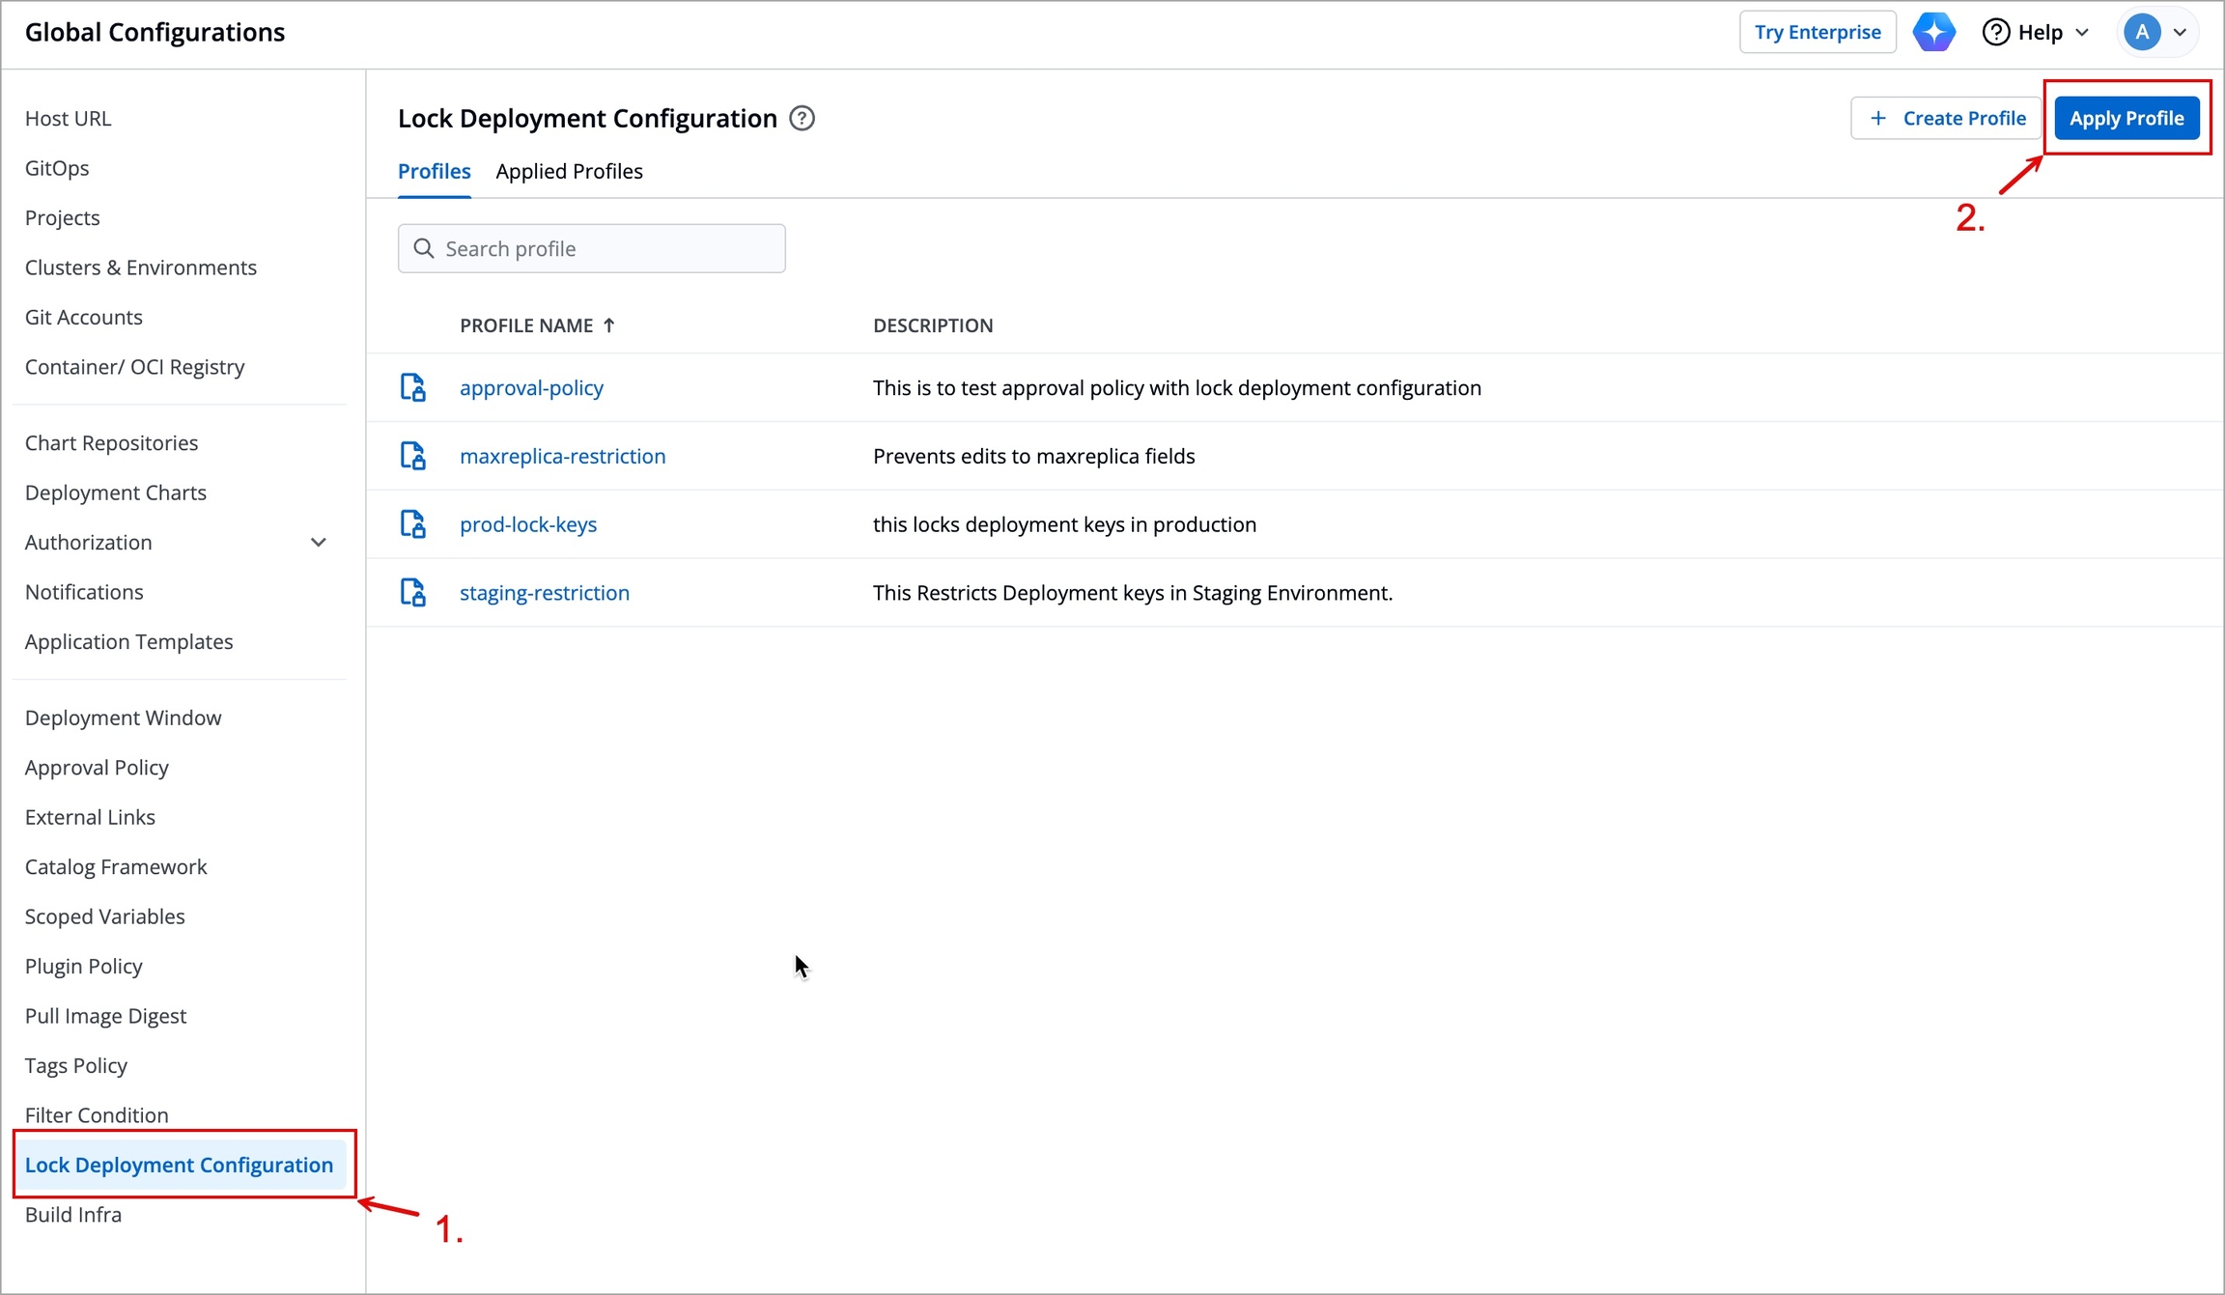Open Scoped Variables in the sidebar
This screenshot has width=2225, height=1295.
point(104,916)
